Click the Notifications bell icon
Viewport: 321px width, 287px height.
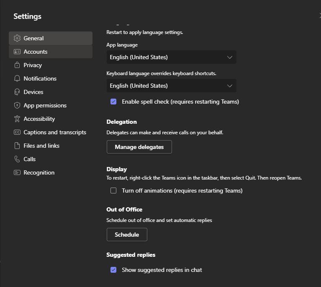click(17, 78)
